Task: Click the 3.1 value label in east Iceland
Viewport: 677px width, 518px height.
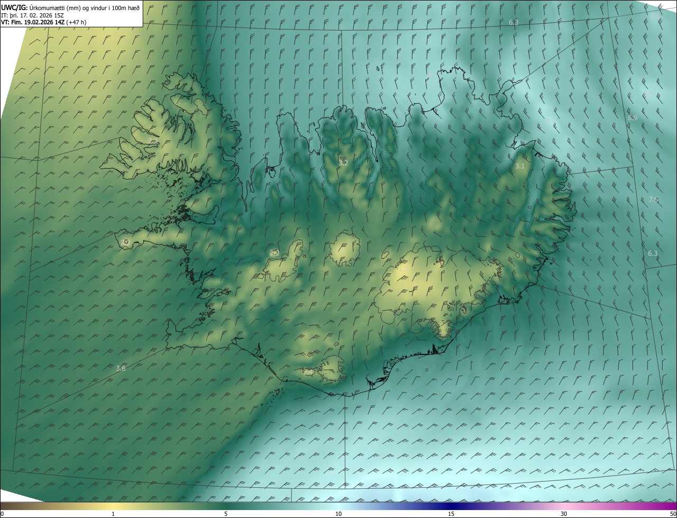Action: [520, 166]
